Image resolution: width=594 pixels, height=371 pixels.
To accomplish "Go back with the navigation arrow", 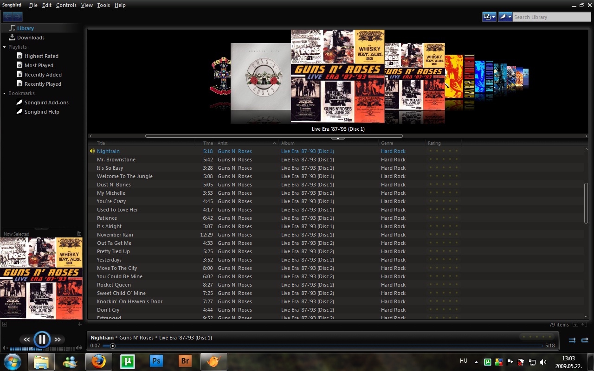I will pyautogui.click(x=8, y=17).
